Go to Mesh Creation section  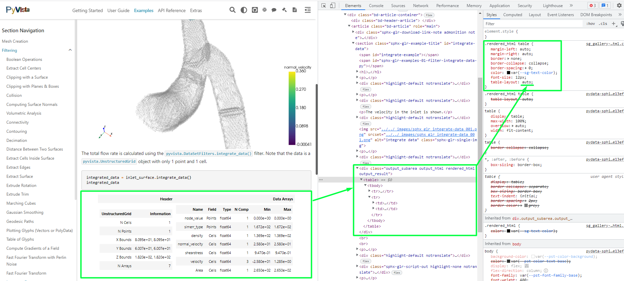point(15,41)
